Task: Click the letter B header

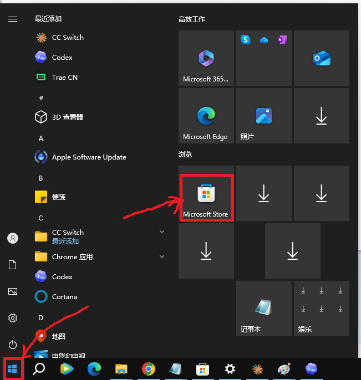Action: (x=41, y=178)
